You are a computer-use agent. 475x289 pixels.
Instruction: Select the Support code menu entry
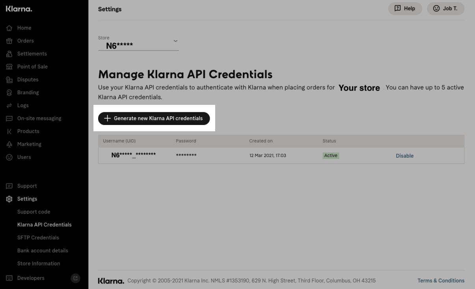coord(34,212)
